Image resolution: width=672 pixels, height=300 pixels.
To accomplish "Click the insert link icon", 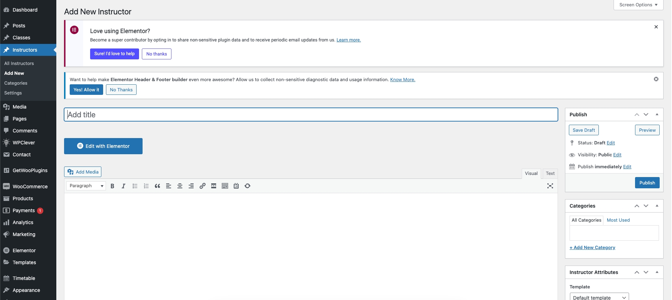I will pyautogui.click(x=202, y=186).
